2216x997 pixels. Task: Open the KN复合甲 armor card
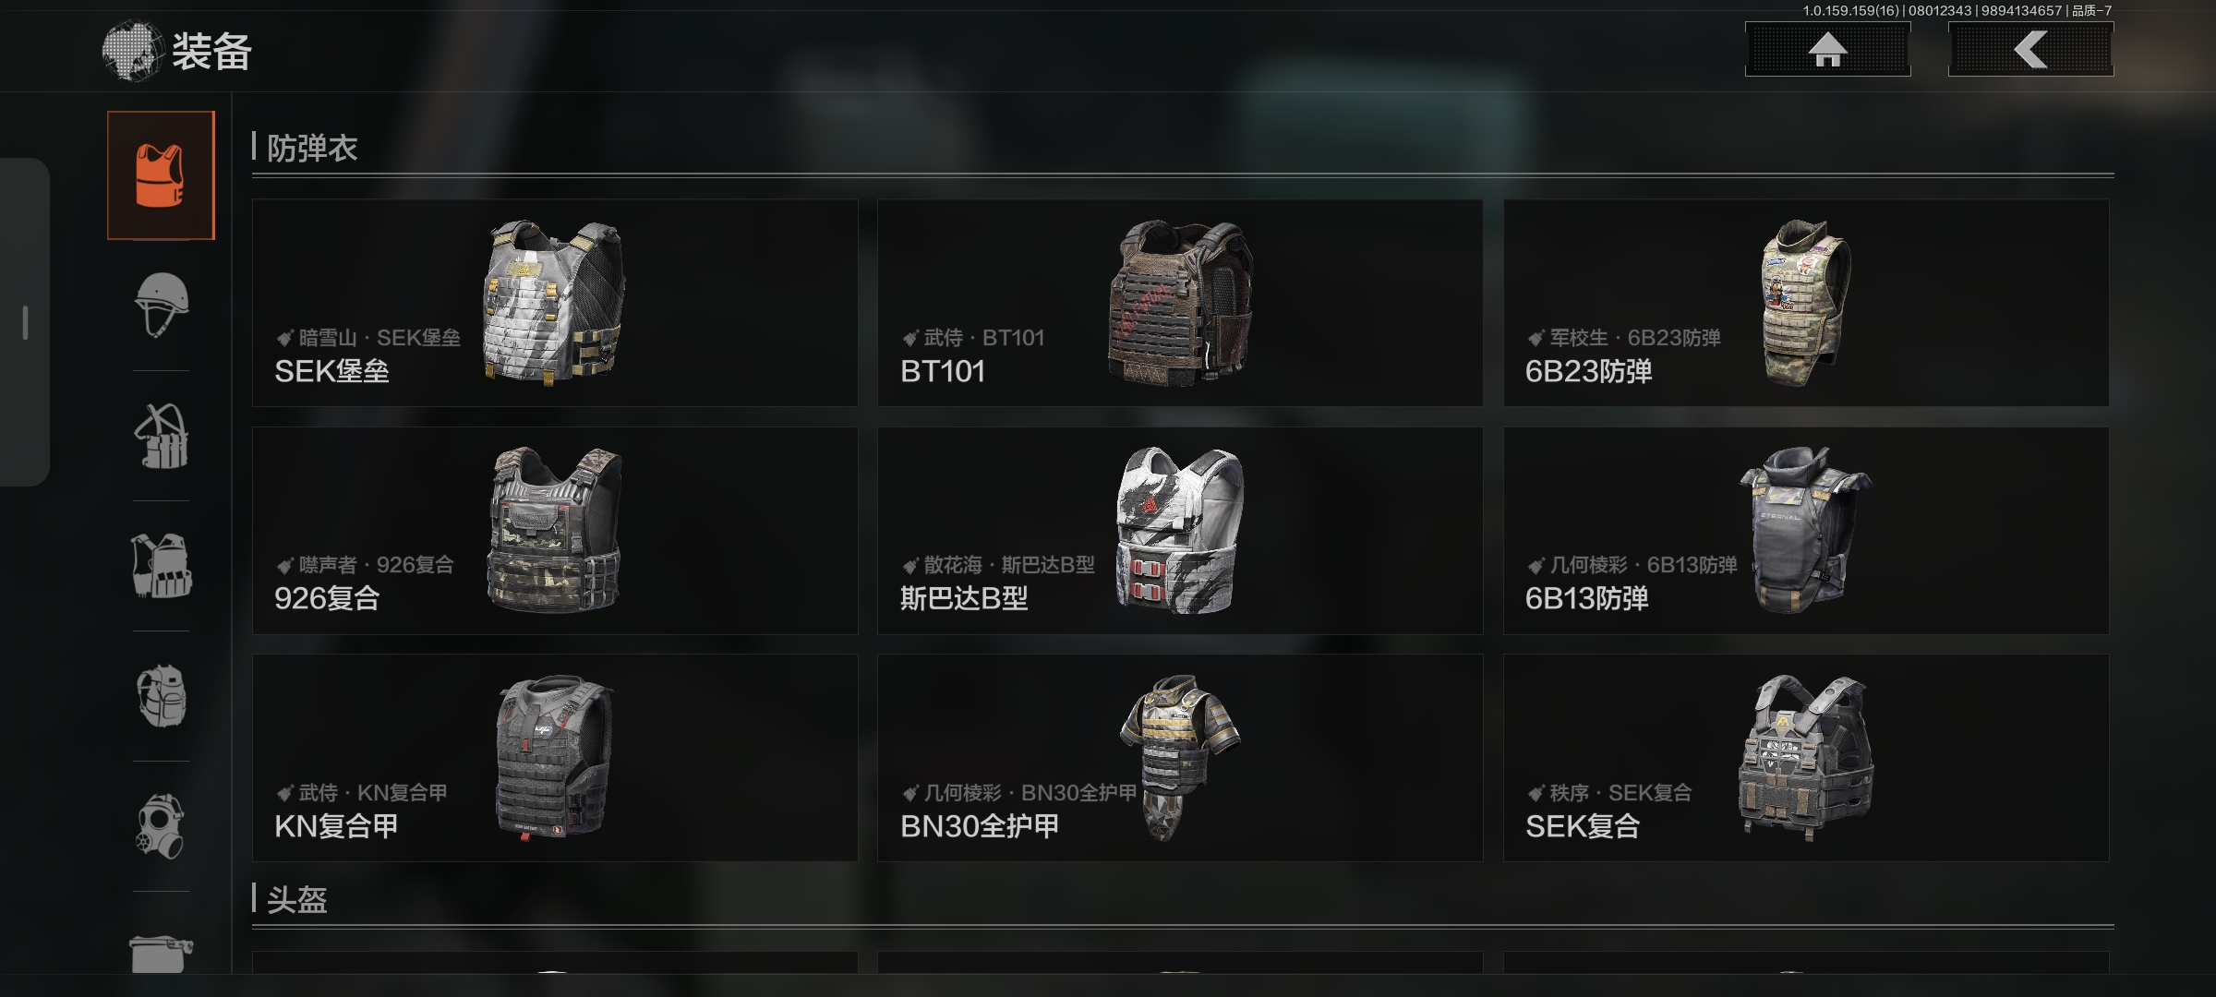[x=555, y=758]
